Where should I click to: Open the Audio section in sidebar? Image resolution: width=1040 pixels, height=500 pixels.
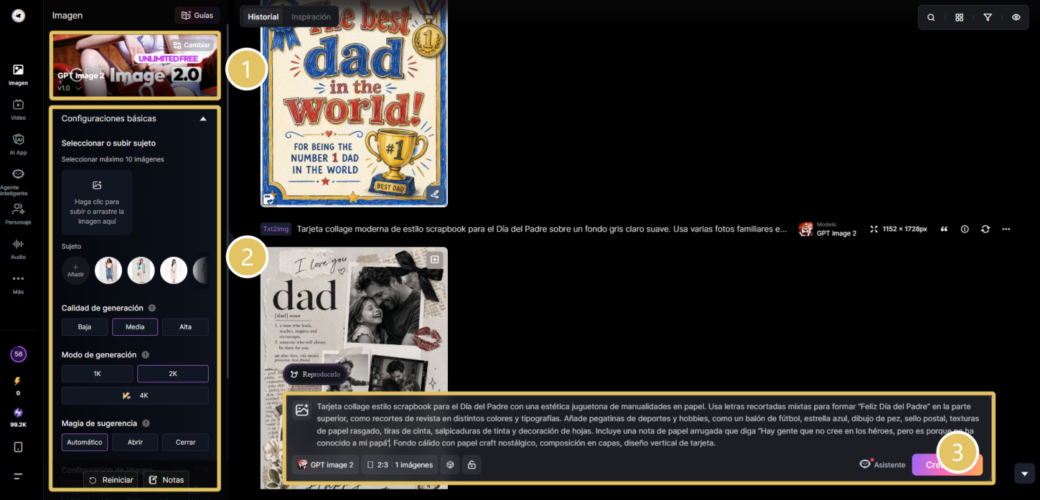click(18, 249)
